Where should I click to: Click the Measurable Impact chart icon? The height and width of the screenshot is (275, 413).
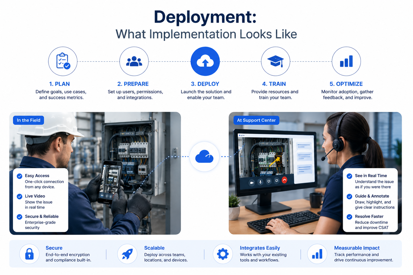[x=317, y=254]
